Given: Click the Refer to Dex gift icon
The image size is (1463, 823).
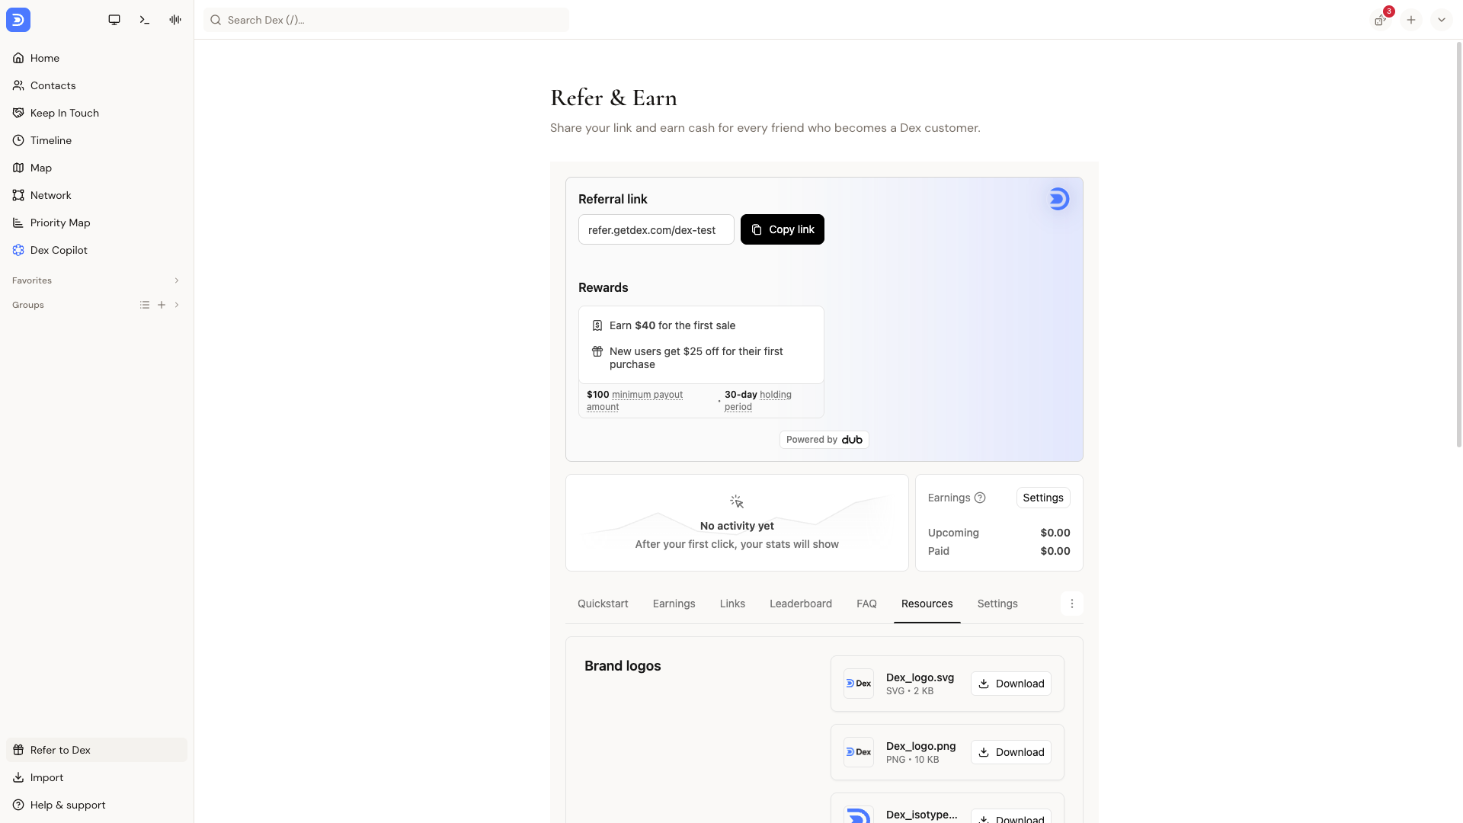Looking at the screenshot, I should click(x=18, y=750).
